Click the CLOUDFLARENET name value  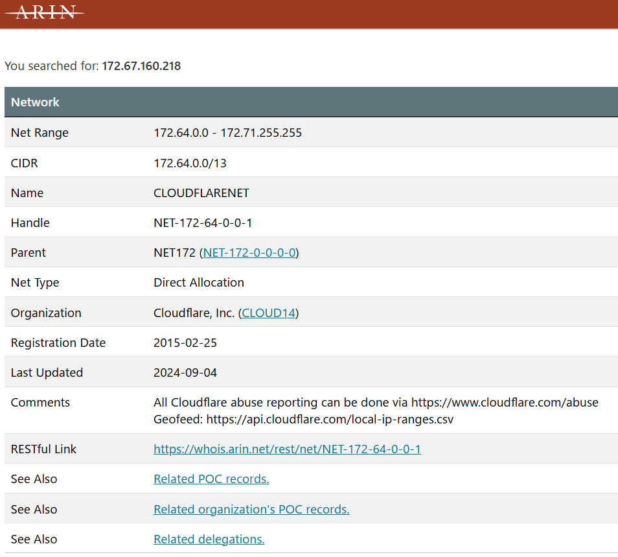[201, 193]
